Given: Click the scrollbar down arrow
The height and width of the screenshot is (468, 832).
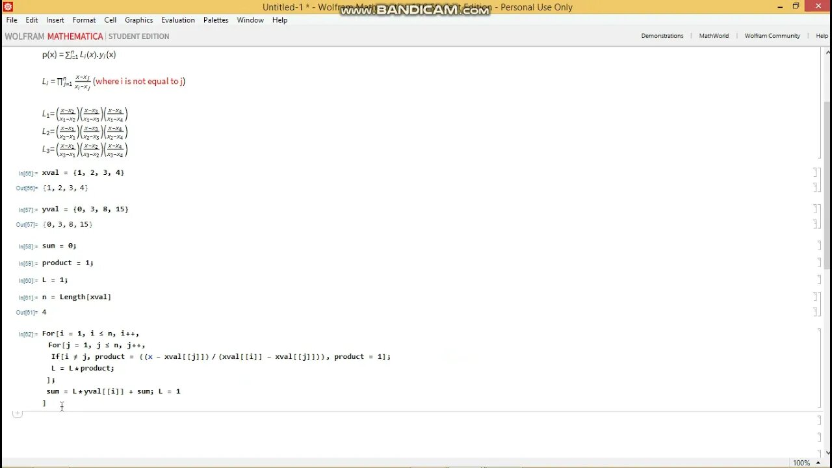Looking at the screenshot, I should click(827, 454).
